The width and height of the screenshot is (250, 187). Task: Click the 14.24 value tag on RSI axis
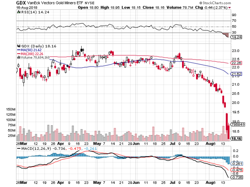[x=237, y=37]
